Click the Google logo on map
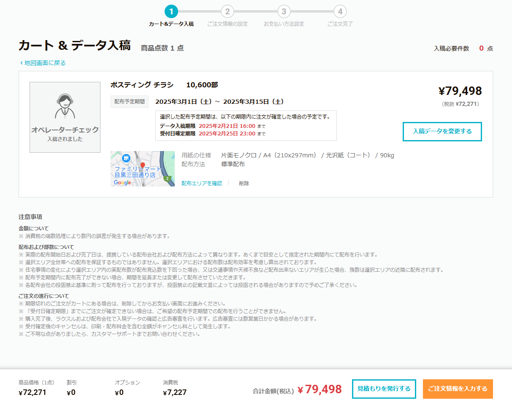Image resolution: width=512 pixels, height=408 pixels. point(122,183)
